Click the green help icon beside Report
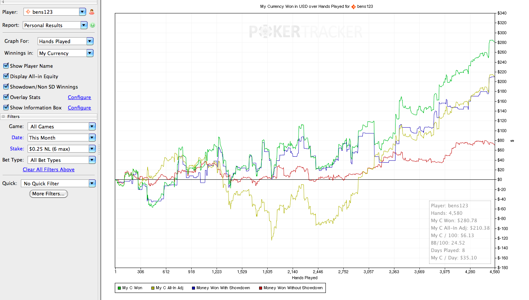Image resolution: width=529 pixels, height=300 pixels. click(92, 25)
